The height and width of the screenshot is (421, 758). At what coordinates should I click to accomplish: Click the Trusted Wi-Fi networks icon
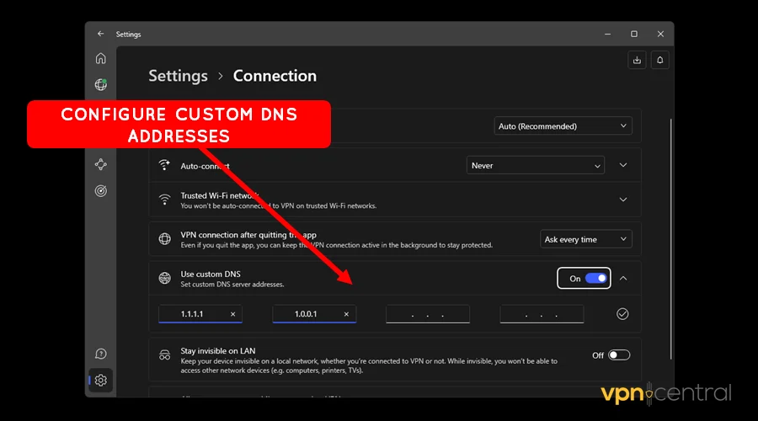[164, 200]
